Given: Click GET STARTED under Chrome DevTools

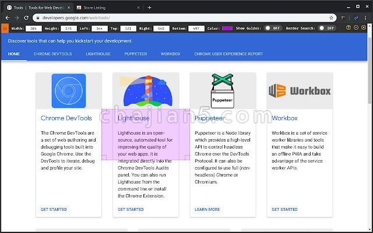Looking at the screenshot, I should point(54,210).
